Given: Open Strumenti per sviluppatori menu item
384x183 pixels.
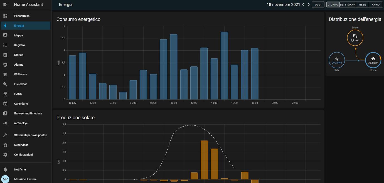Looking at the screenshot, I should tap(31, 135).
